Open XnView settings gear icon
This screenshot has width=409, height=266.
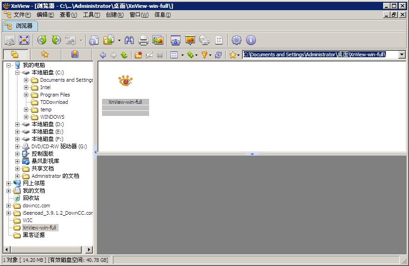236,40
